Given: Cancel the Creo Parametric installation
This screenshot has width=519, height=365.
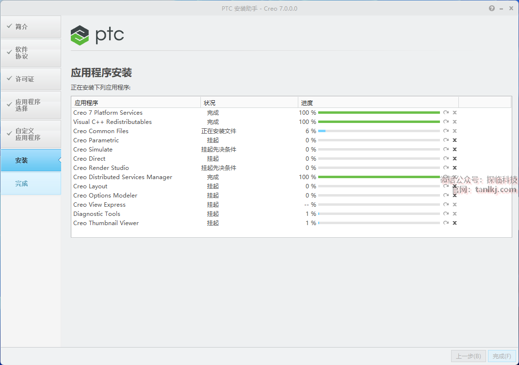Looking at the screenshot, I should click(x=454, y=140).
